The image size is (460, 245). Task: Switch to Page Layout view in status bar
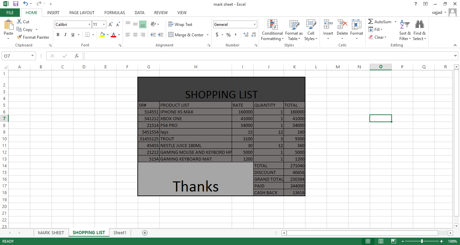click(x=381, y=241)
